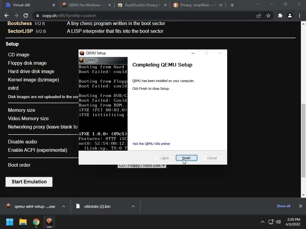This screenshot has height=229, width=306.
Task: Click the 'Completing QEMU Setup' heading
Action: [162, 65]
